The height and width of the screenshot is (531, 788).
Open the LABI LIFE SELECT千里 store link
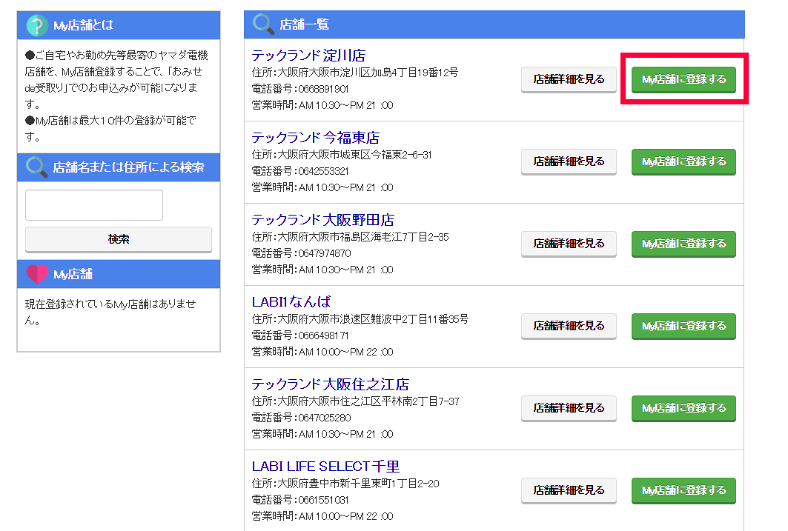tap(325, 467)
